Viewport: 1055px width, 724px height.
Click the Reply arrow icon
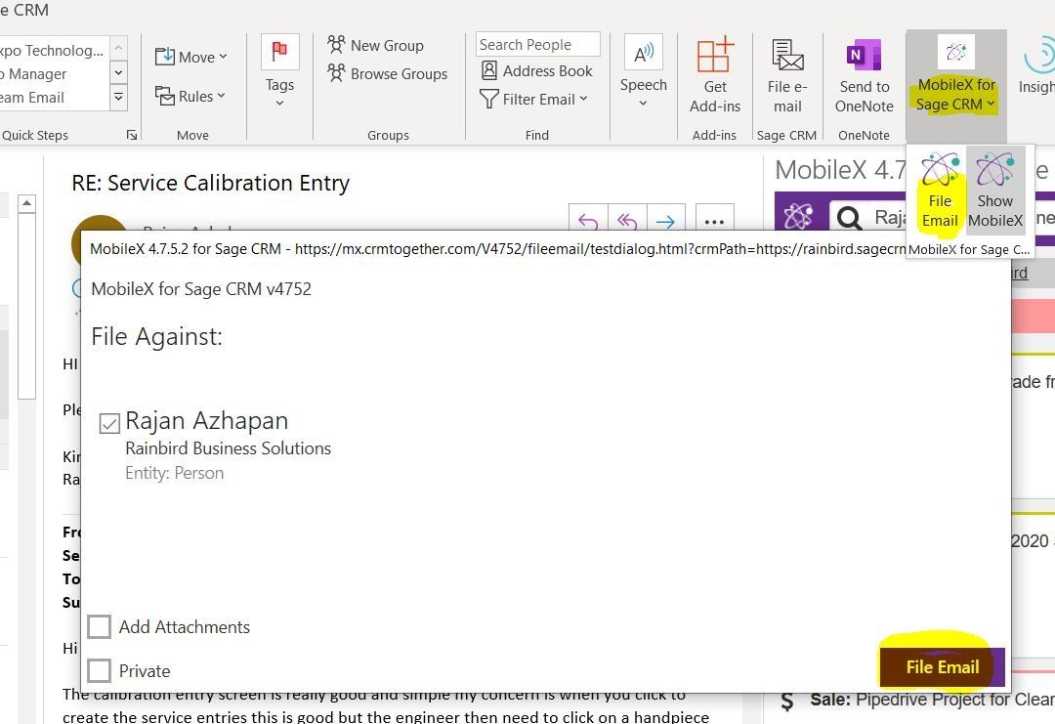[588, 220]
